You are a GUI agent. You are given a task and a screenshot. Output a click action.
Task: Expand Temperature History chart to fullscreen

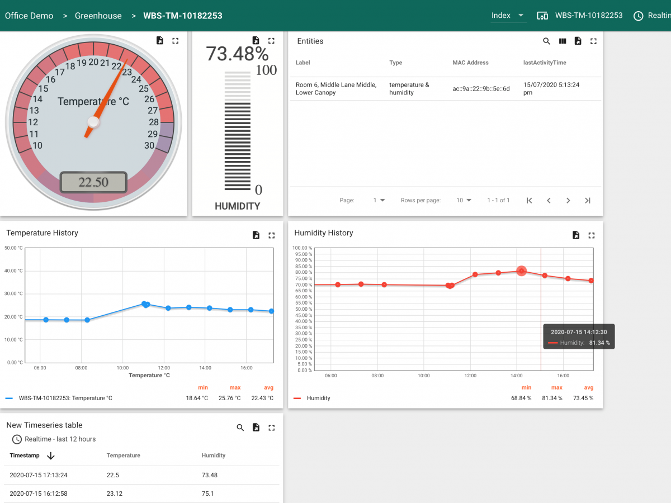point(272,235)
